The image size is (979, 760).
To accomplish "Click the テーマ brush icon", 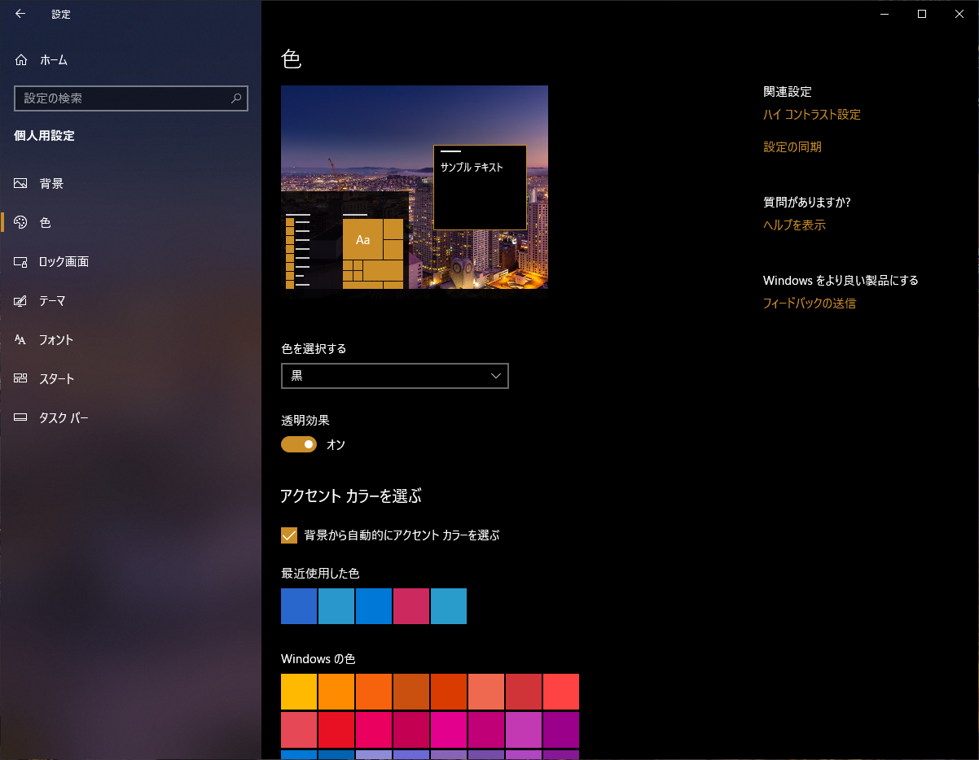I will (21, 300).
